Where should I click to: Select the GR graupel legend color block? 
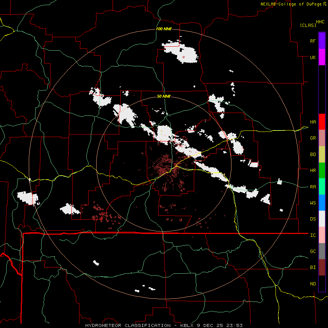322,138
